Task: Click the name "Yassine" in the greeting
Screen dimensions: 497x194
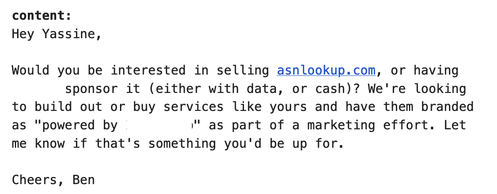Action: [x=67, y=34]
